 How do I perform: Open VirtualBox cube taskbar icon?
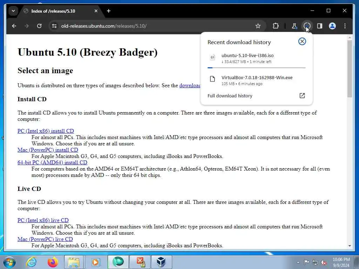pos(161,262)
